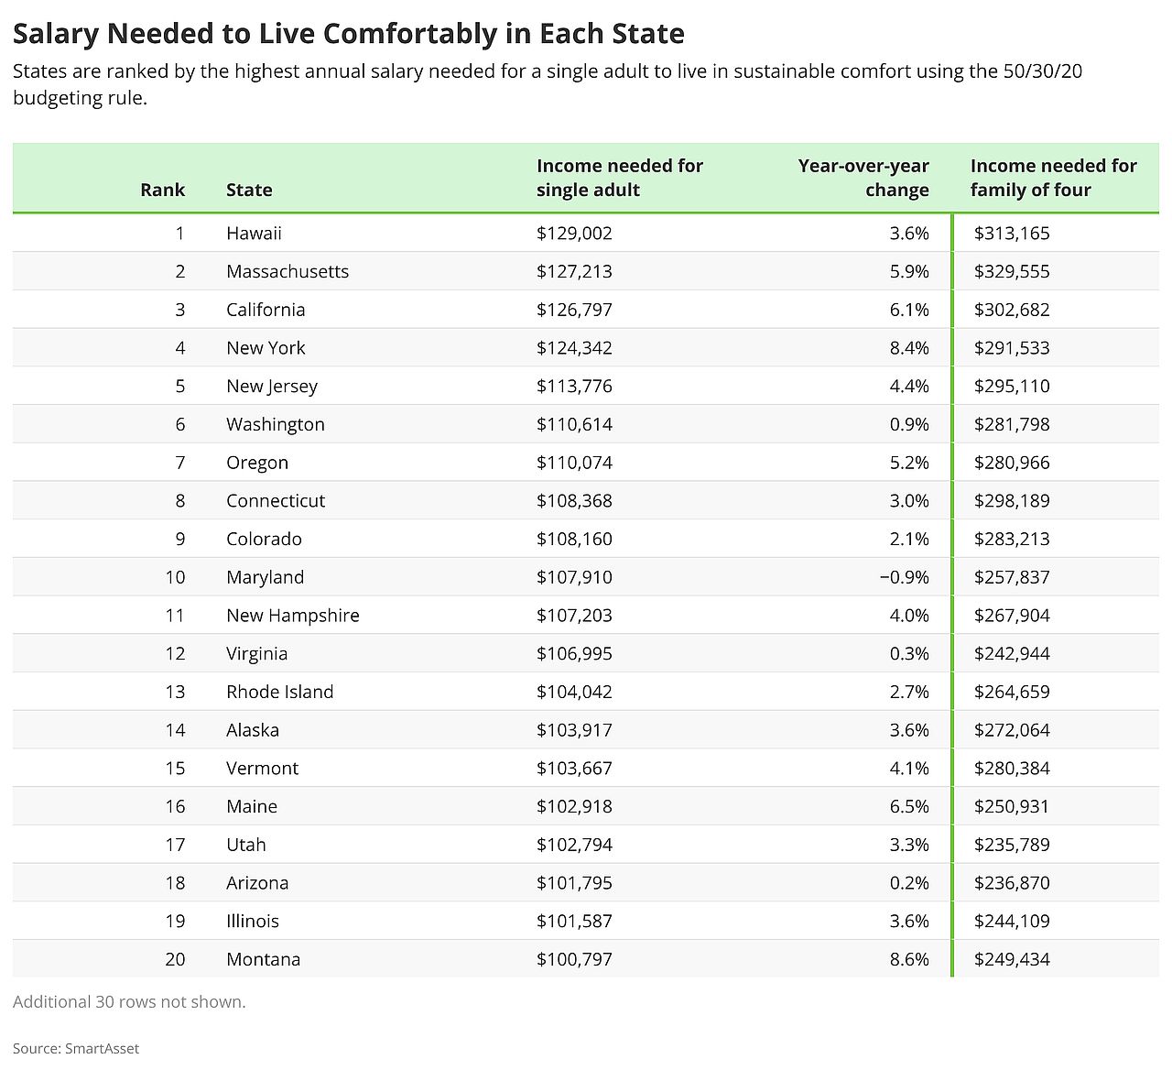Click New Jersey's single adult income $113,776
The height and width of the screenshot is (1070, 1172).
[574, 386]
